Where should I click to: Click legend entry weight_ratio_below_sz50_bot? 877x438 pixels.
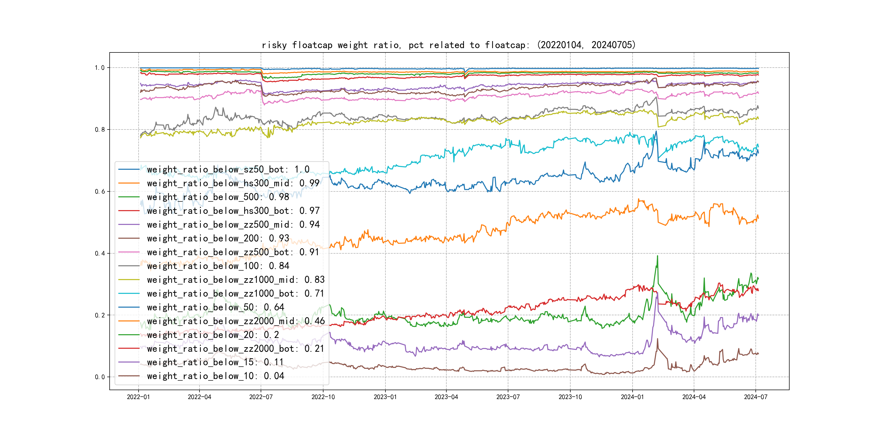tap(228, 169)
